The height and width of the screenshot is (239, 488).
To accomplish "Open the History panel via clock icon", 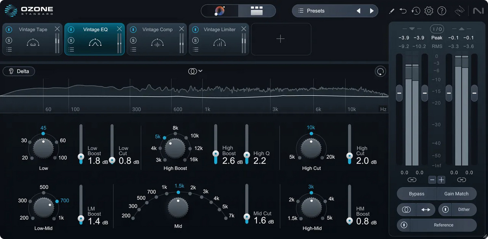I will pos(416,11).
